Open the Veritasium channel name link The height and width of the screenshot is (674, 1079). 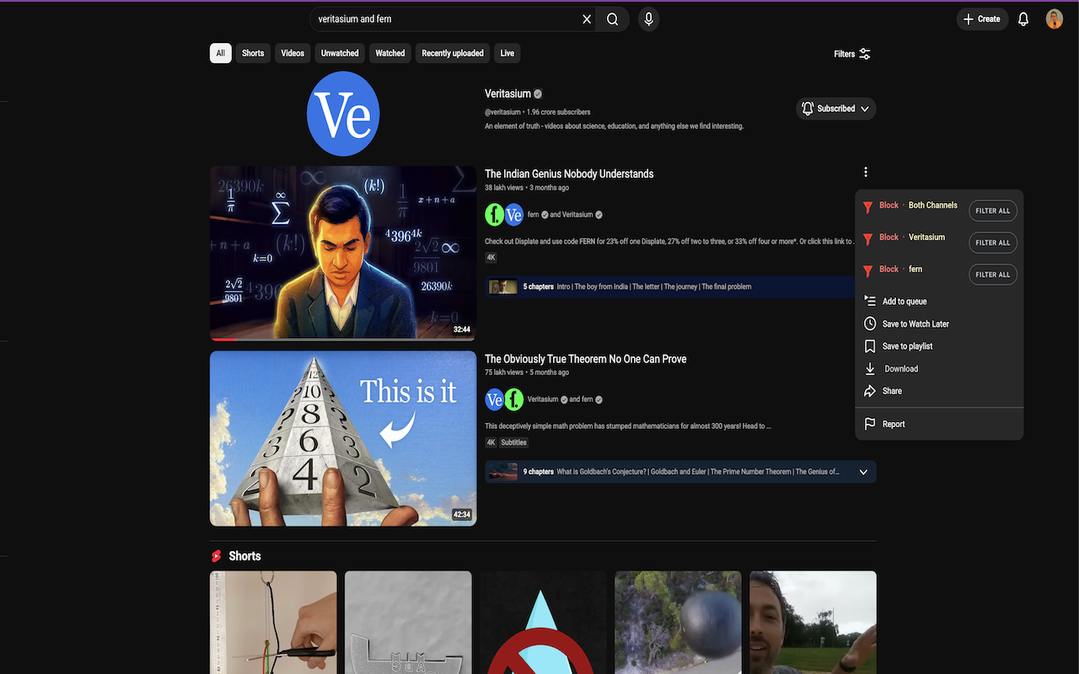tap(507, 94)
